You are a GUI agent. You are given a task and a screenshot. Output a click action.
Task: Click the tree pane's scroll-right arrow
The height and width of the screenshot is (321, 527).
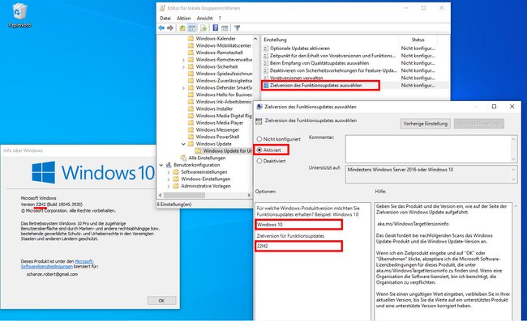pyautogui.click(x=249, y=195)
